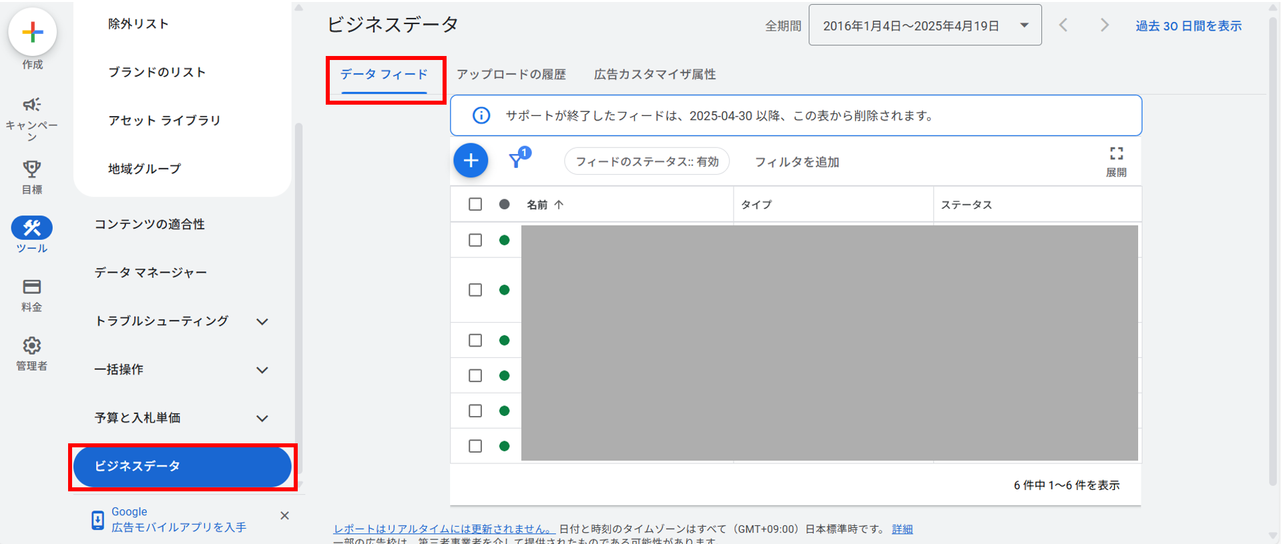The width and height of the screenshot is (1281, 544).
Task: Open the Admin gear icon
Action: click(32, 345)
